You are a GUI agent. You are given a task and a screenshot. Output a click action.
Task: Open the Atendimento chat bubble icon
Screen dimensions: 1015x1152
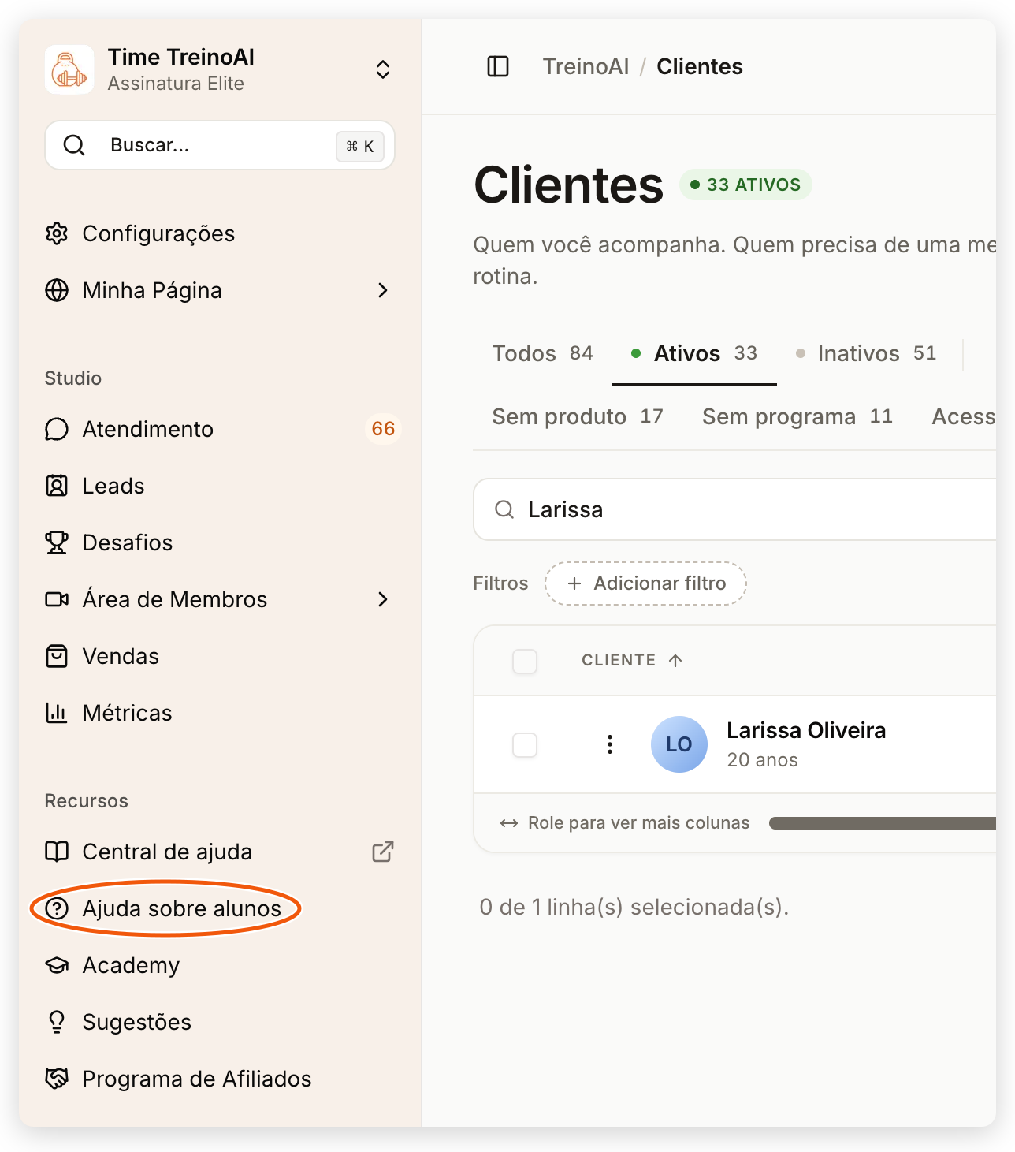[57, 429]
